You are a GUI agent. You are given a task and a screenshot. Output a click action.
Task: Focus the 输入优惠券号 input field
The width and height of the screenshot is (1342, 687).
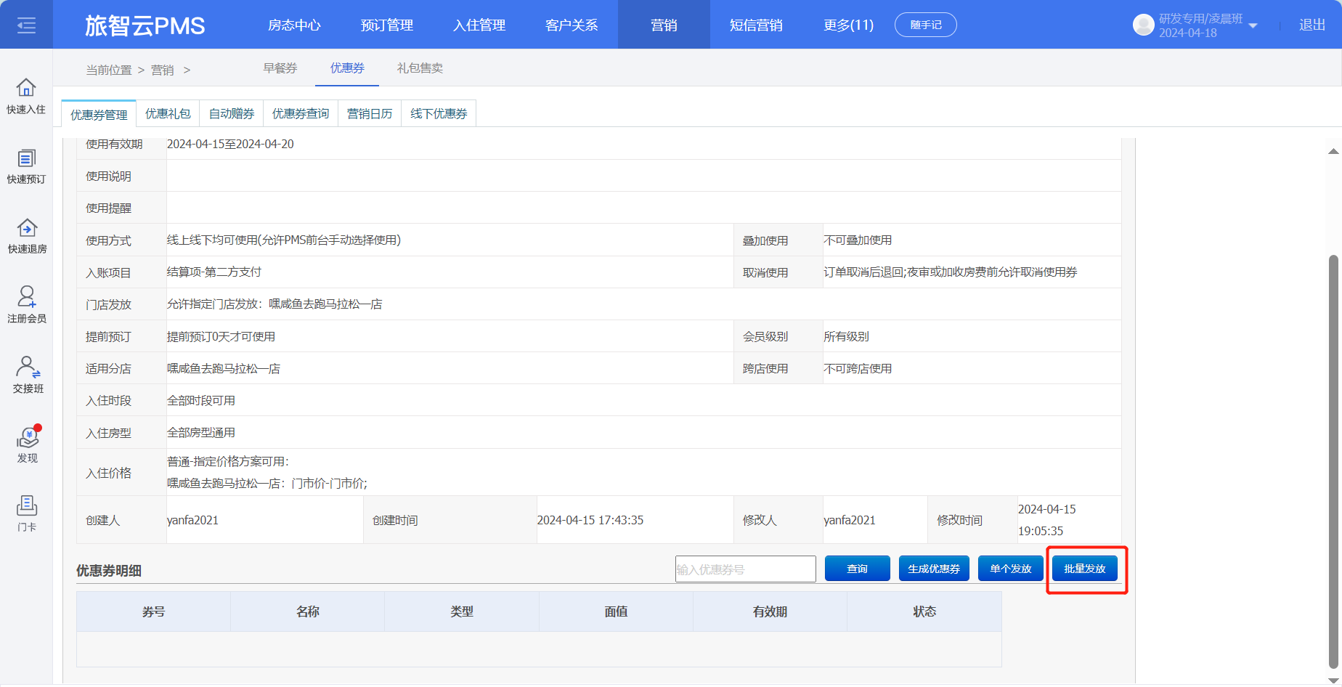click(746, 569)
